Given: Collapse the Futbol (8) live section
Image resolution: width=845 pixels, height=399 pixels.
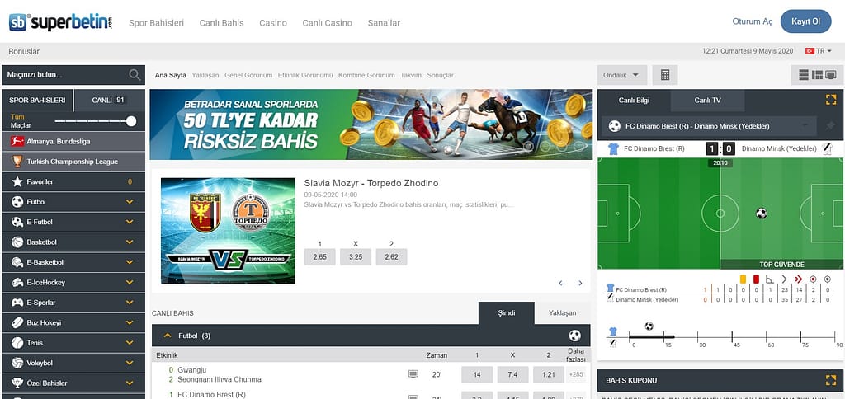Looking at the screenshot, I should (168, 336).
